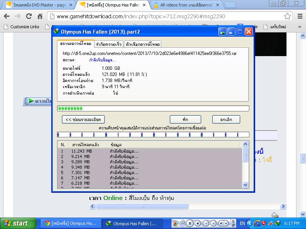Open volume dropdown arrow in media toolbar
This screenshot has width=306, height=229.
click(x=226, y=224)
